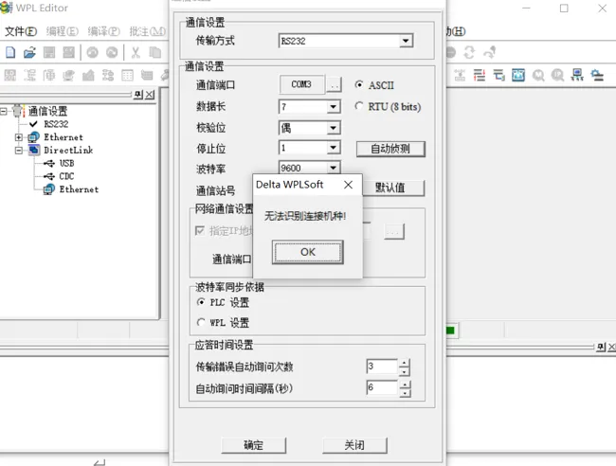Open the 编程(E) menu

point(62,31)
